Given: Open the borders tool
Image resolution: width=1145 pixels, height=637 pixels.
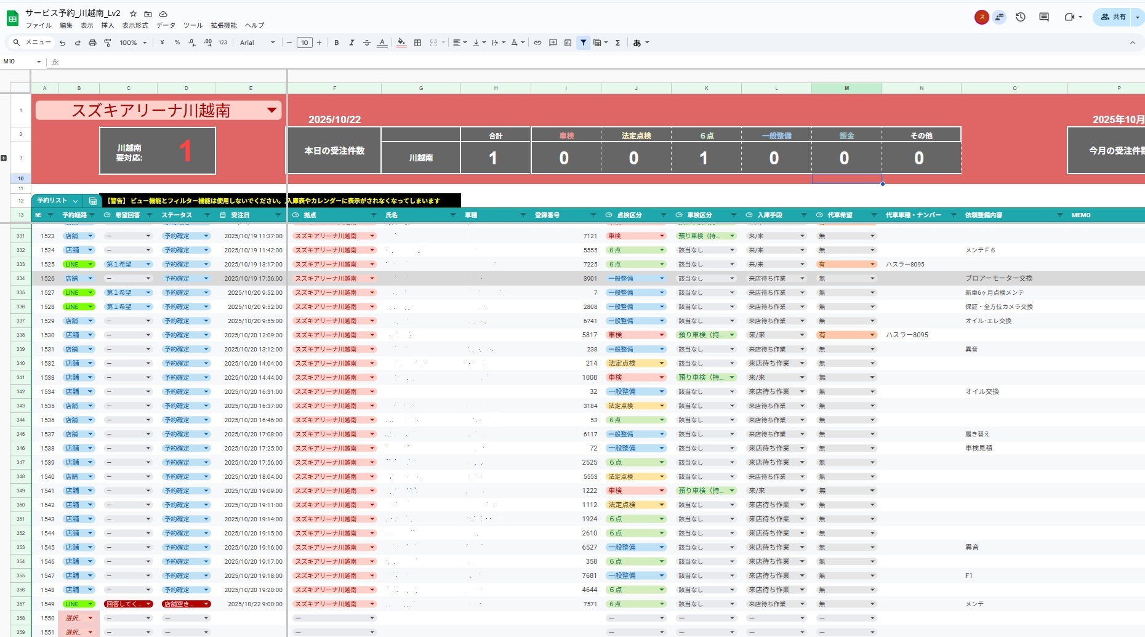Looking at the screenshot, I should 417,43.
